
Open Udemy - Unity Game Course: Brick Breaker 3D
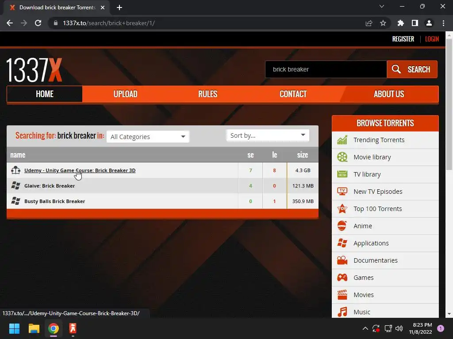point(80,170)
